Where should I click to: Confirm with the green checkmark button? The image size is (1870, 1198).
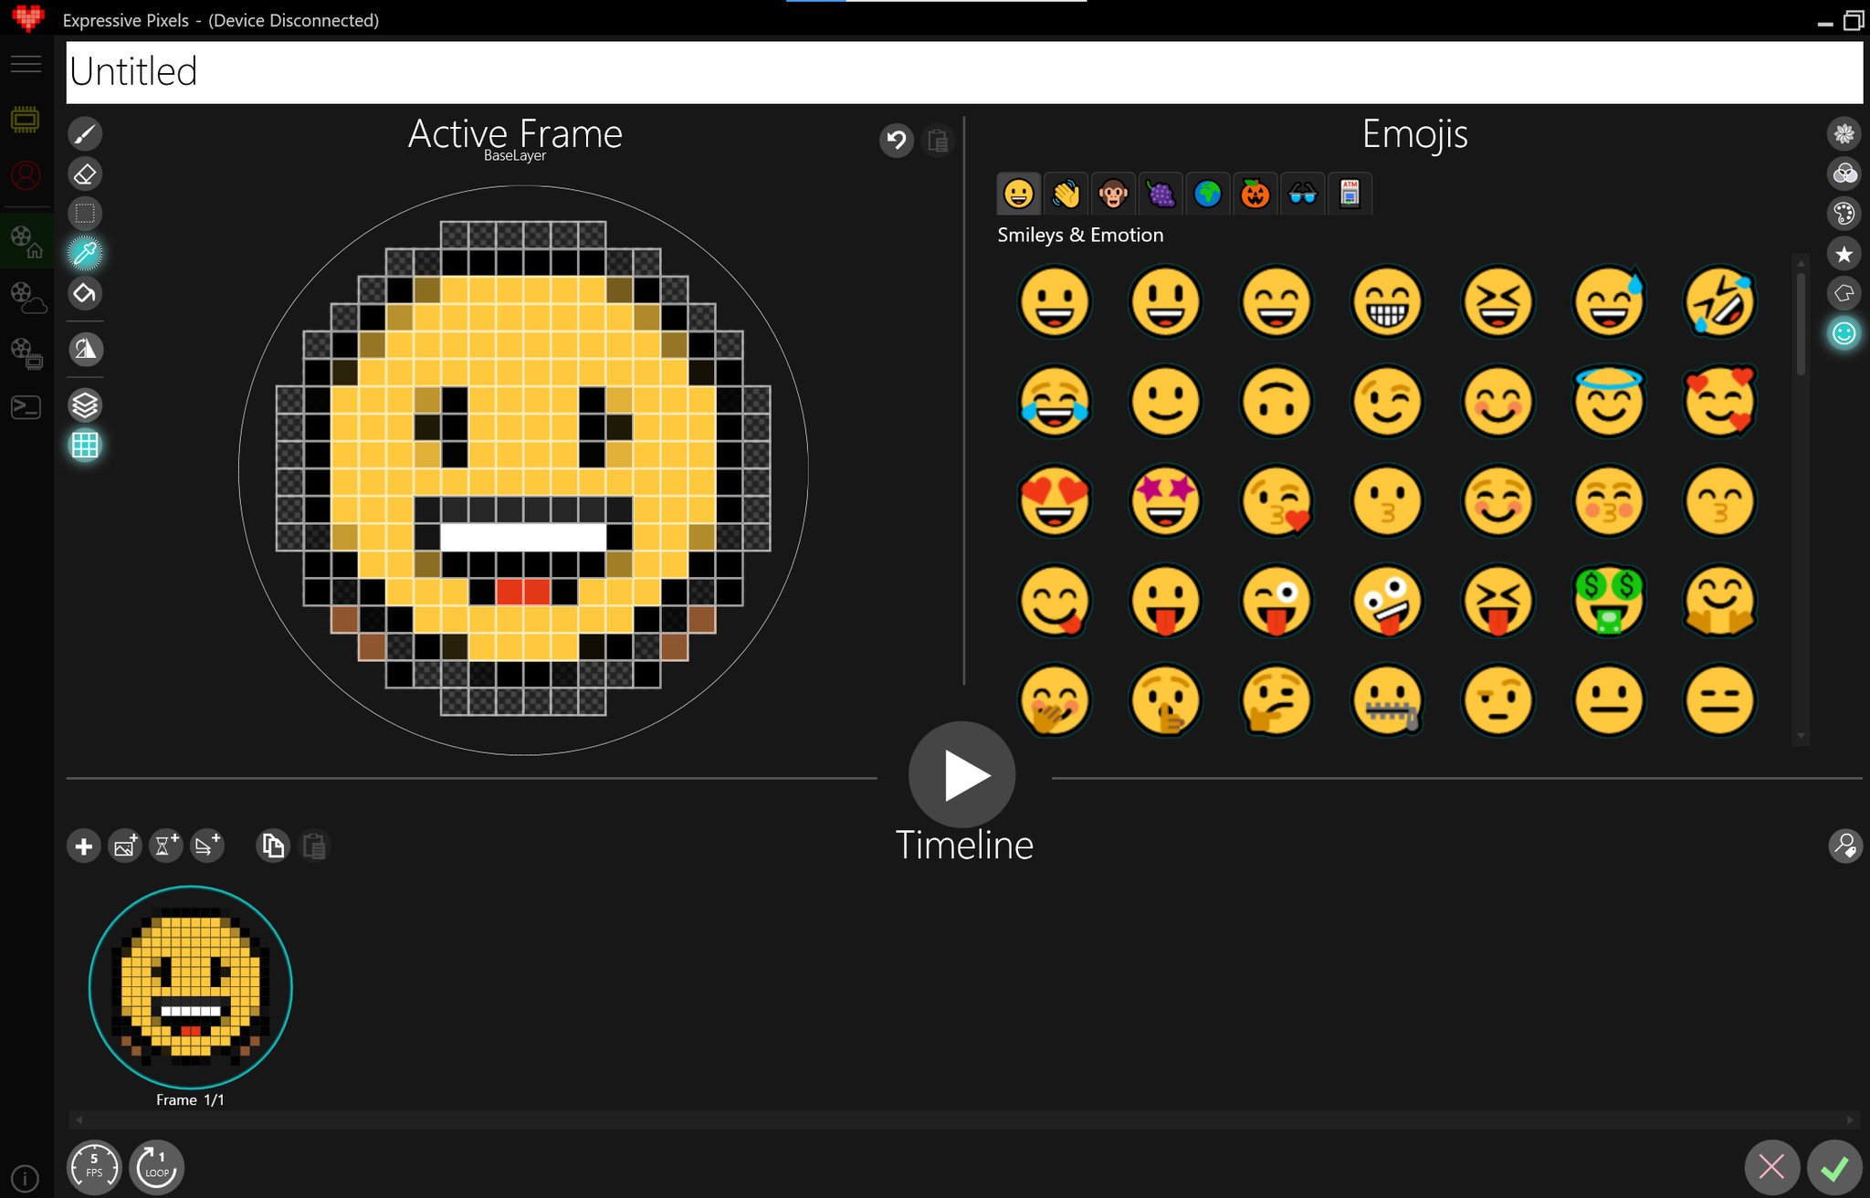1833,1166
